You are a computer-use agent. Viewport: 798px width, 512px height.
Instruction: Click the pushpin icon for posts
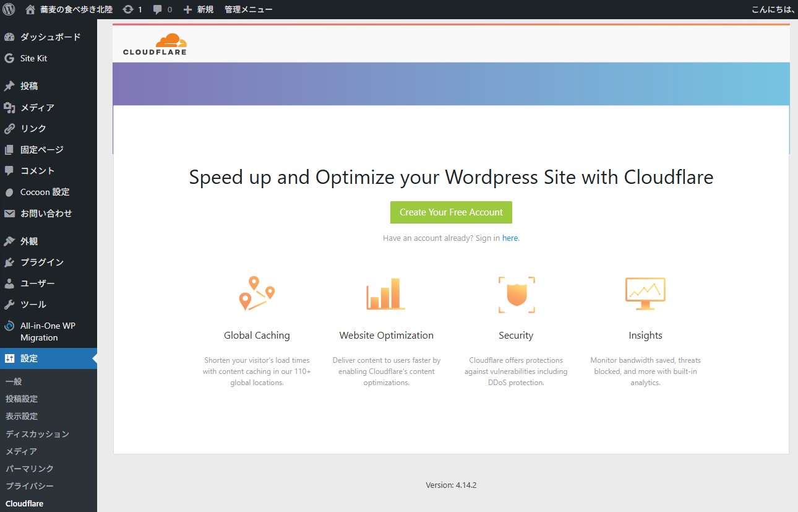(9, 86)
